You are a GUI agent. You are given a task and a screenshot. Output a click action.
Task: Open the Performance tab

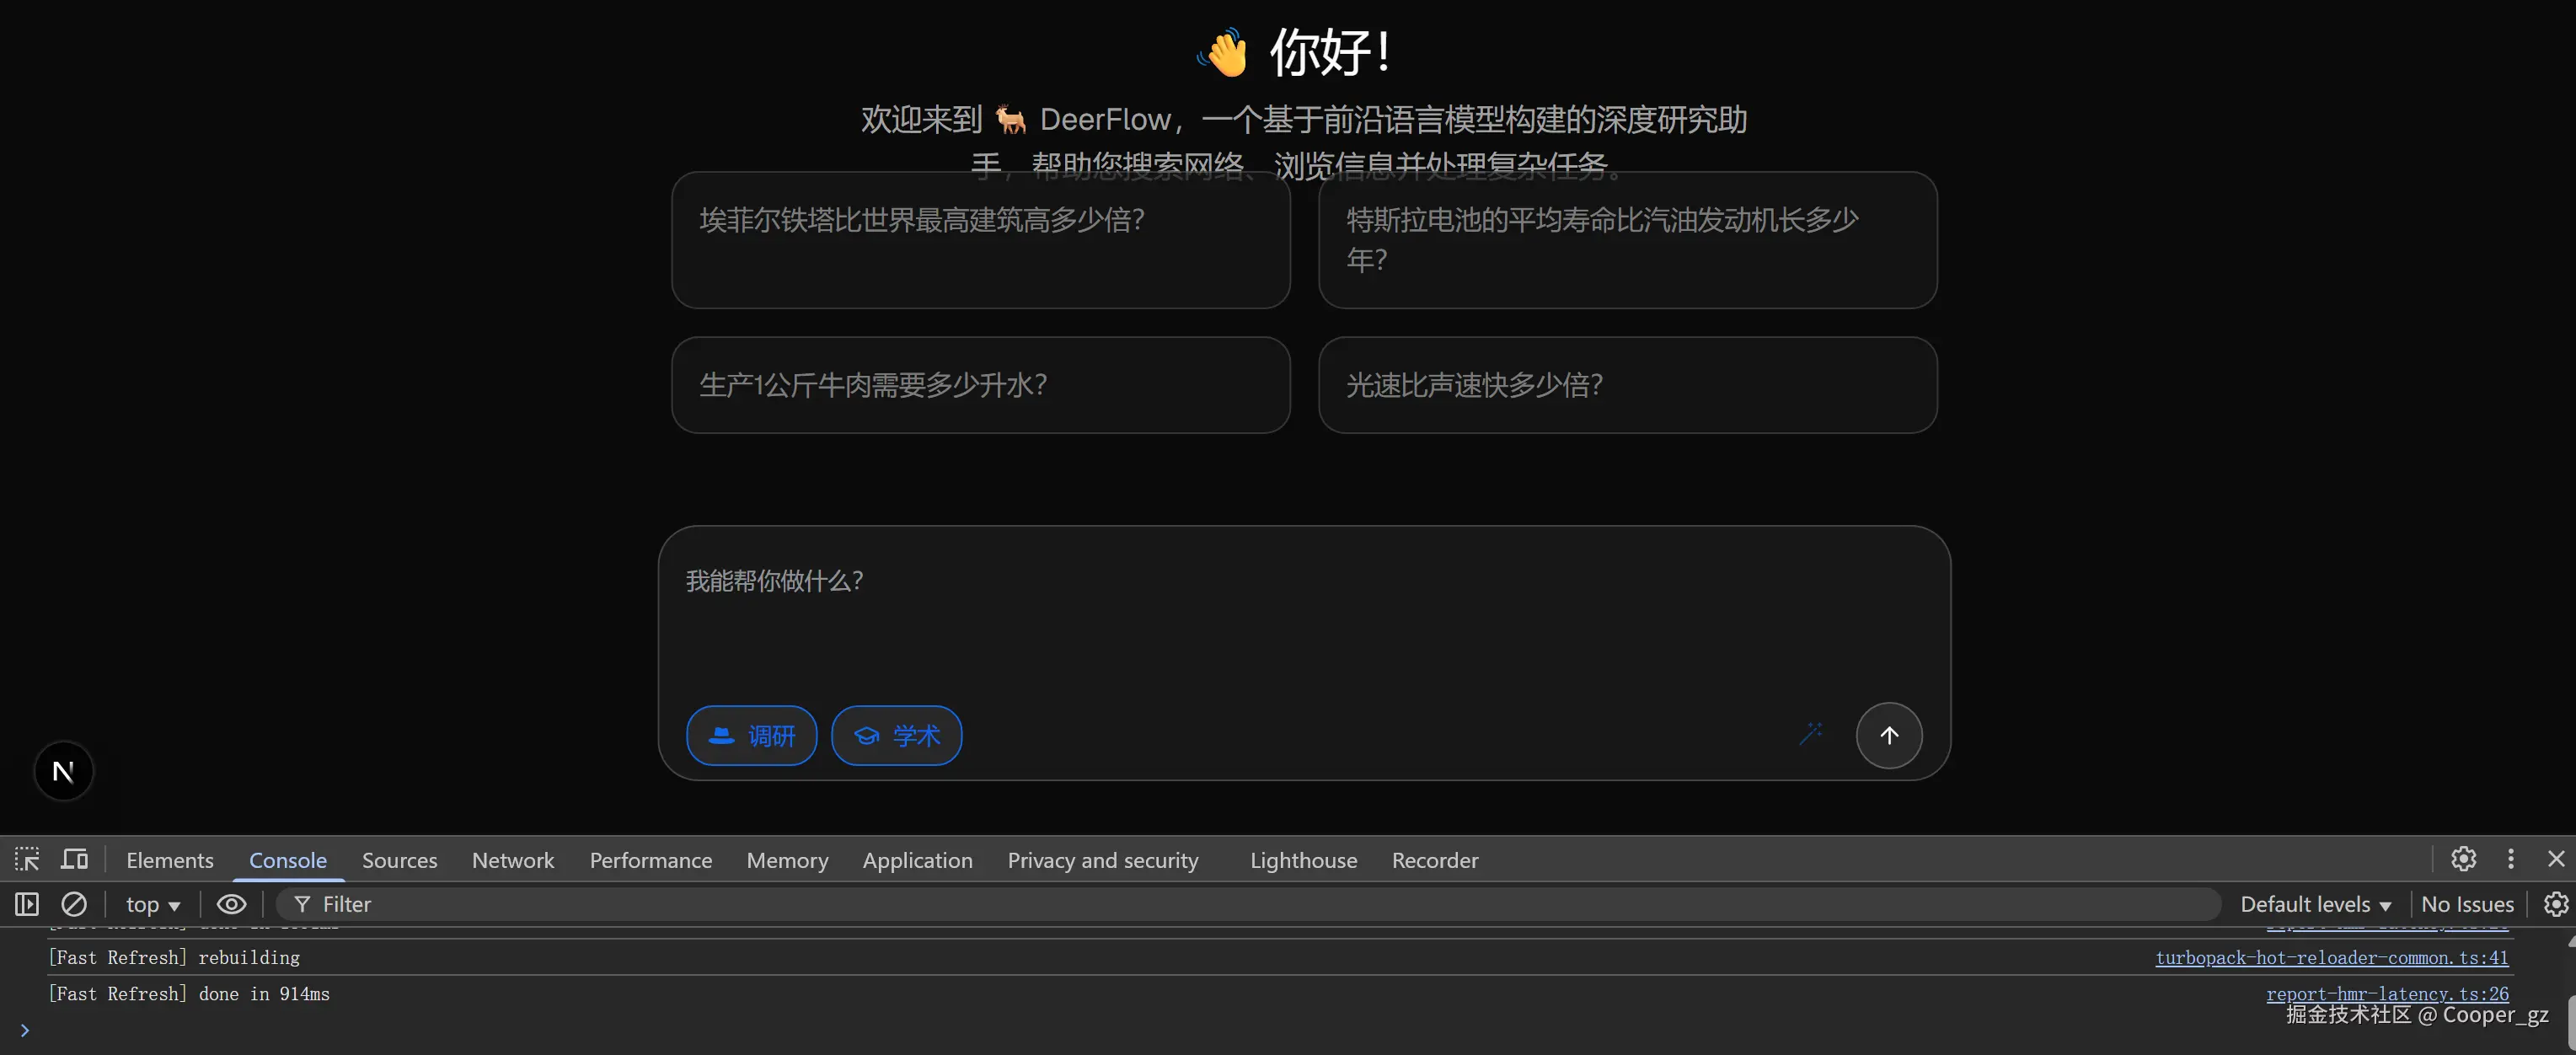(651, 860)
